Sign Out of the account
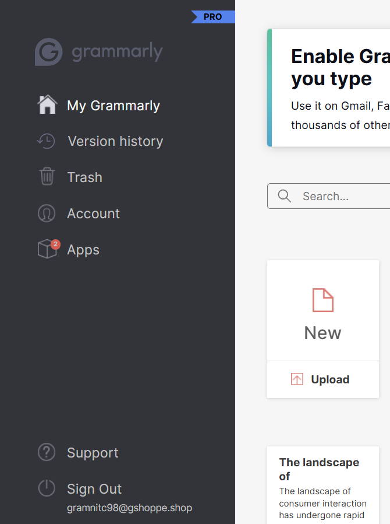This screenshot has height=524, width=390. (94, 489)
